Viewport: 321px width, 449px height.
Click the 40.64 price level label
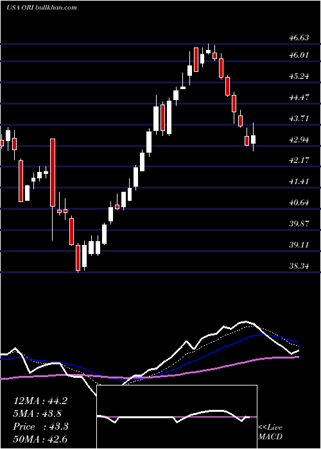point(299,203)
